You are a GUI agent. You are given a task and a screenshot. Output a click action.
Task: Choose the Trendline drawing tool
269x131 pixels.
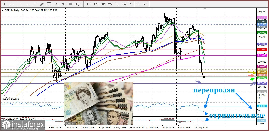tap(35, 4)
